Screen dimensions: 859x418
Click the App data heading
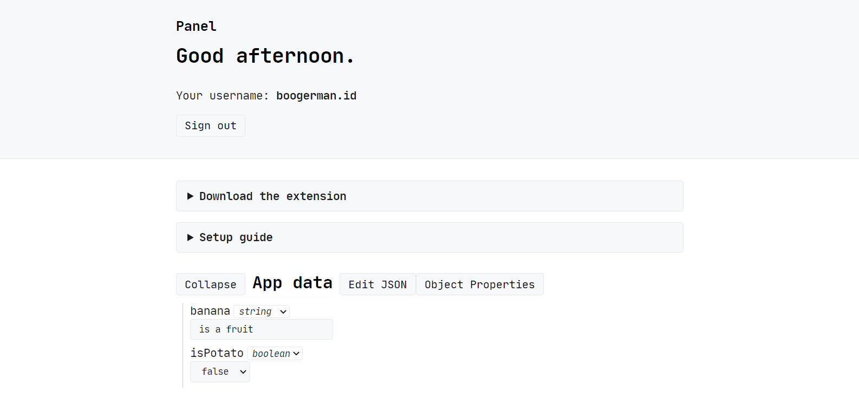point(292,282)
